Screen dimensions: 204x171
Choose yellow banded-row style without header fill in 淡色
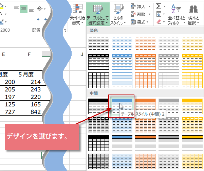coord(192,44)
